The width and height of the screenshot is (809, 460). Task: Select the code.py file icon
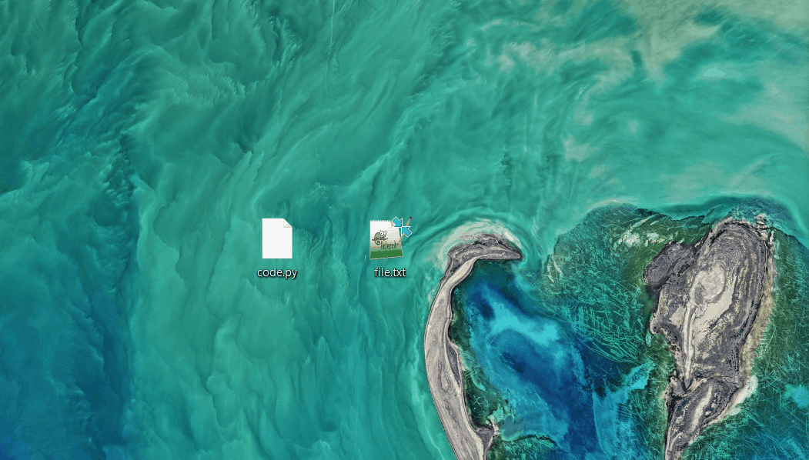(277, 238)
